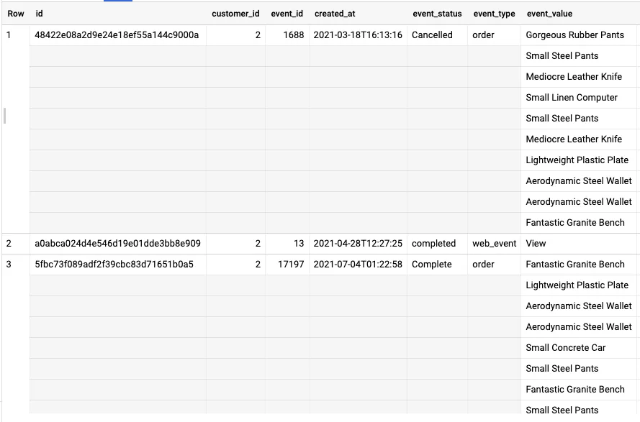Select the customer_id column header

pyautogui.click(x=235, y=14)
